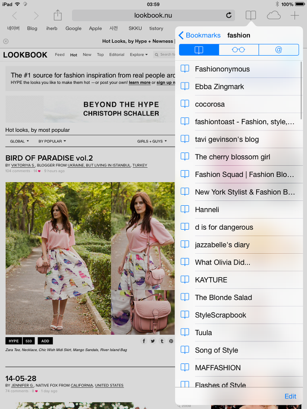
Task: Open the Blog favorites bar link
Action: [32, 28]
